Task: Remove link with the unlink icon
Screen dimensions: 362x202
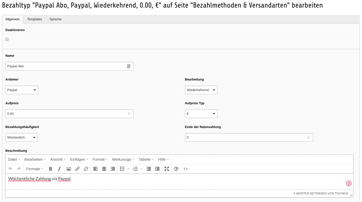Action: (x=86, y=169)
